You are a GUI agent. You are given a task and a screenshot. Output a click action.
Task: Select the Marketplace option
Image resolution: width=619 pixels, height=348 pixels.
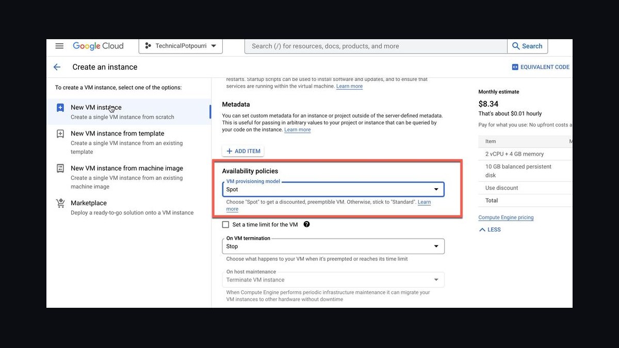(x=128, y=207)
